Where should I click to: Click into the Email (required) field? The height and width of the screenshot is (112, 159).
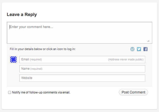[x=82, y=59]
